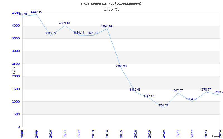Click the y-axis value 500
223x139 pixels.
pyautogui.click(x=17, y=114)
